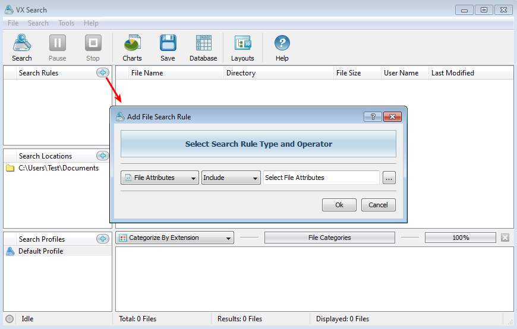
Task: Click the Search Locations panel header
Action: coord(46,156)
